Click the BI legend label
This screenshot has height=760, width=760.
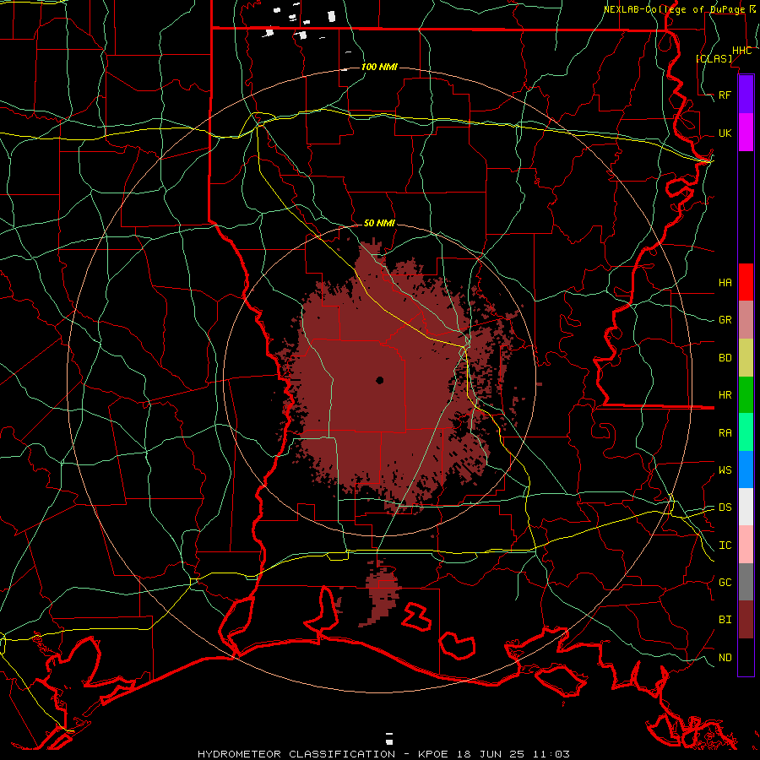point(725,620)
